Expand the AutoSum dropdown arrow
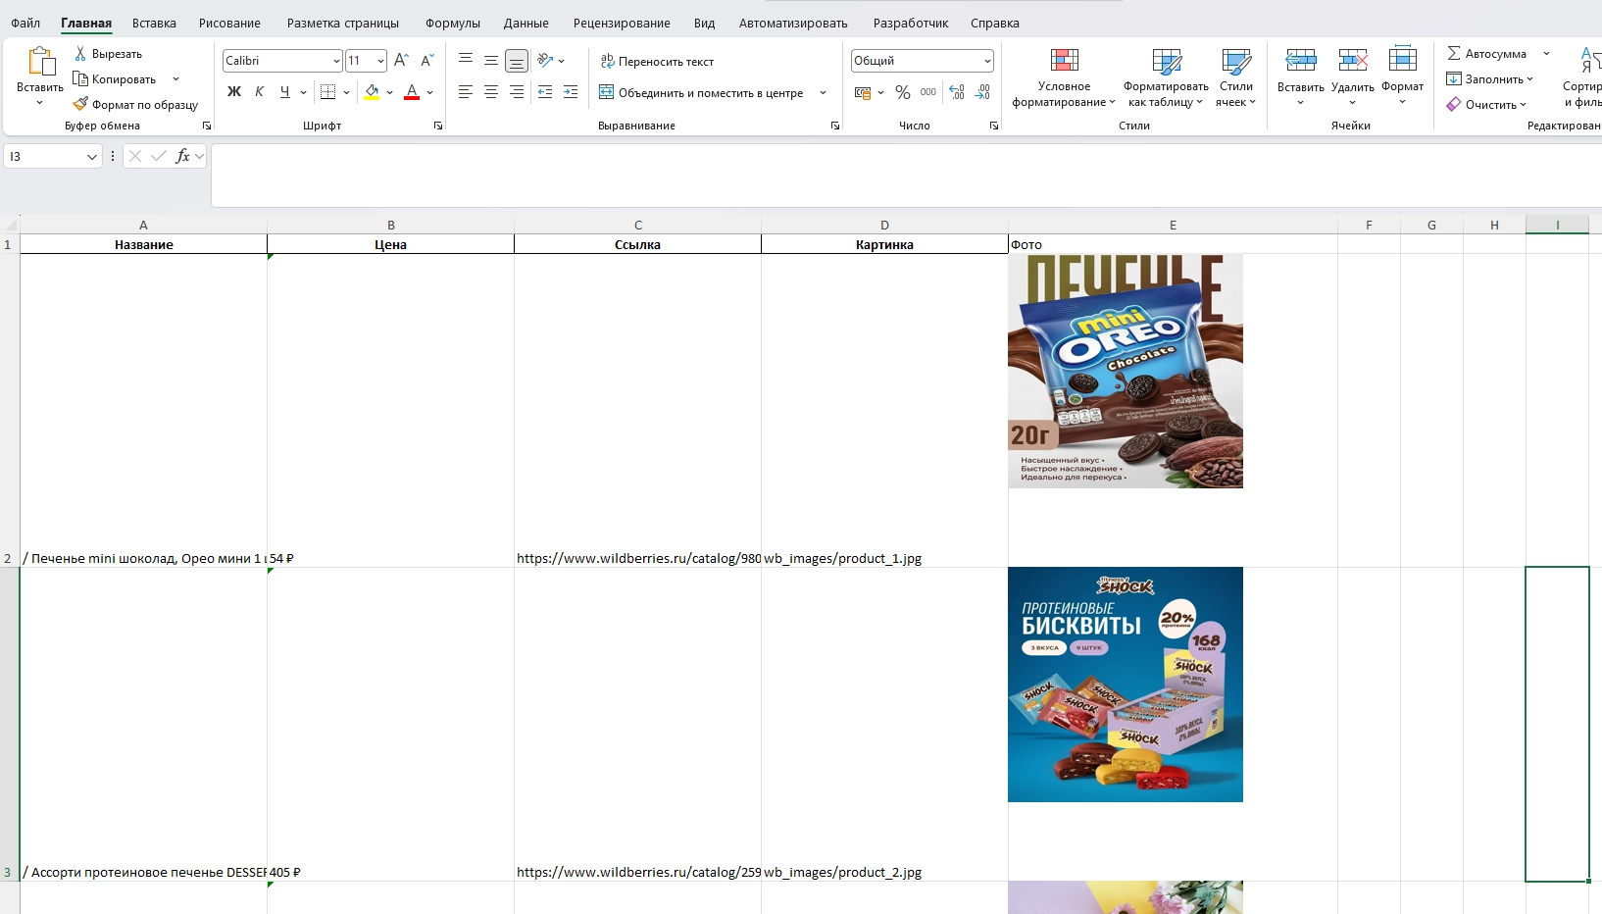Screen dimensions: 1602x914 1546,54
